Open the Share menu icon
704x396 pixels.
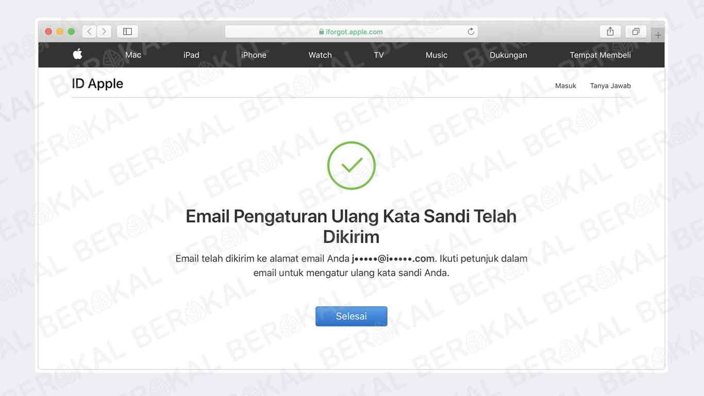pos(610,31)
